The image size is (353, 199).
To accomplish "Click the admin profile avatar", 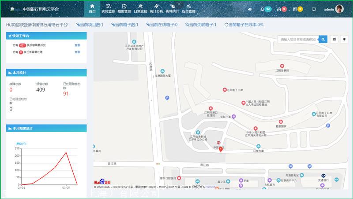I will click(x=339, y=9).
